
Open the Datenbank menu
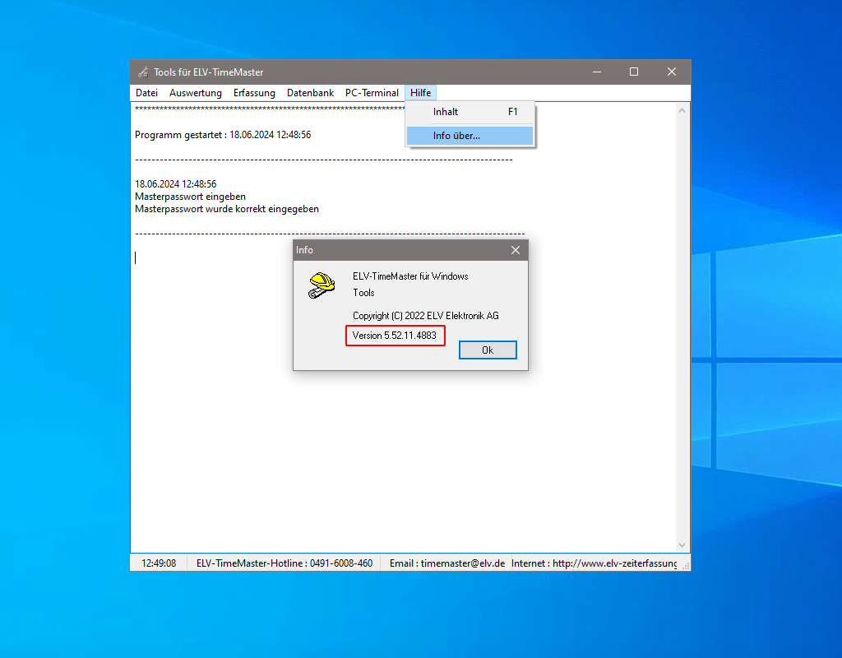click(x=310, y=93)
